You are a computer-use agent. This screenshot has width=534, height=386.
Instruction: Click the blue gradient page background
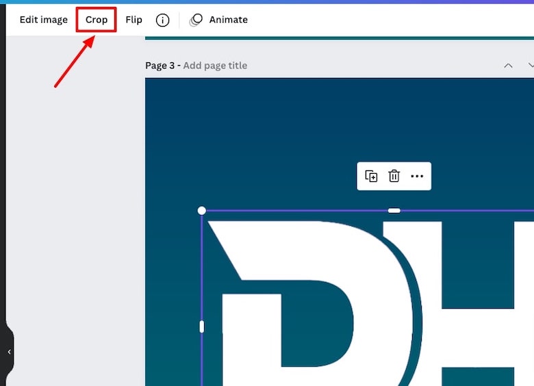pyautogui.click(x=274, y=137)
